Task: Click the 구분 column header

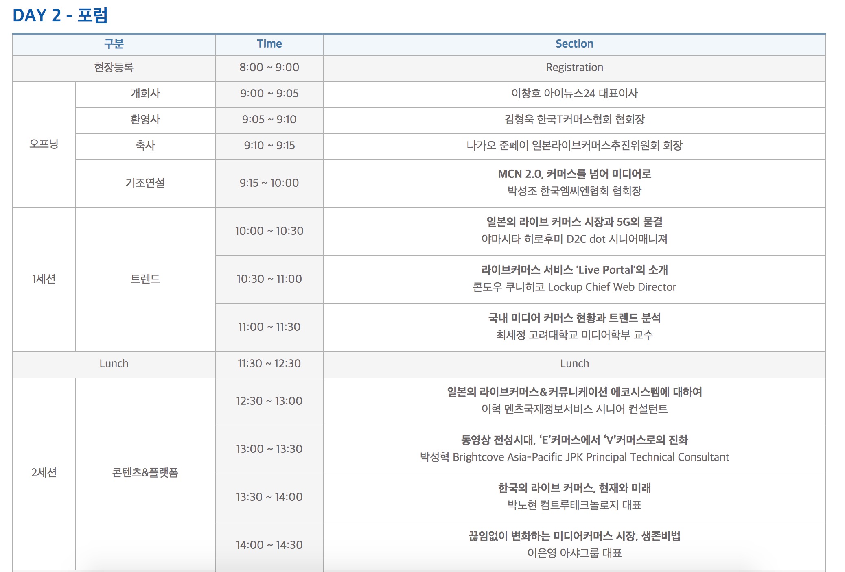Action: 114,44
